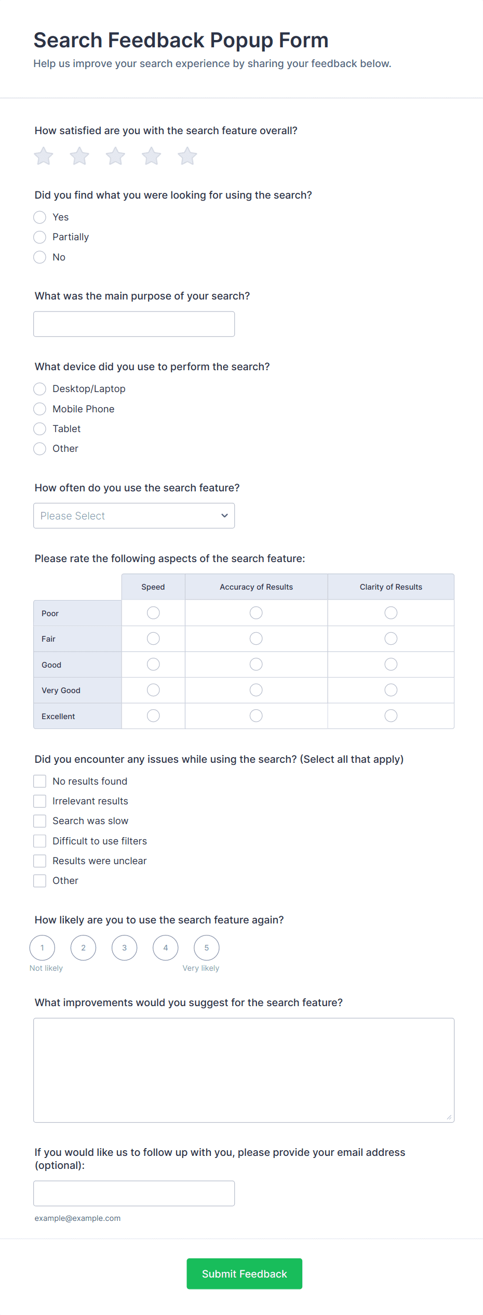Select Tablet as the search device
The image size is (483, 1315).
(x=40, y=429)
